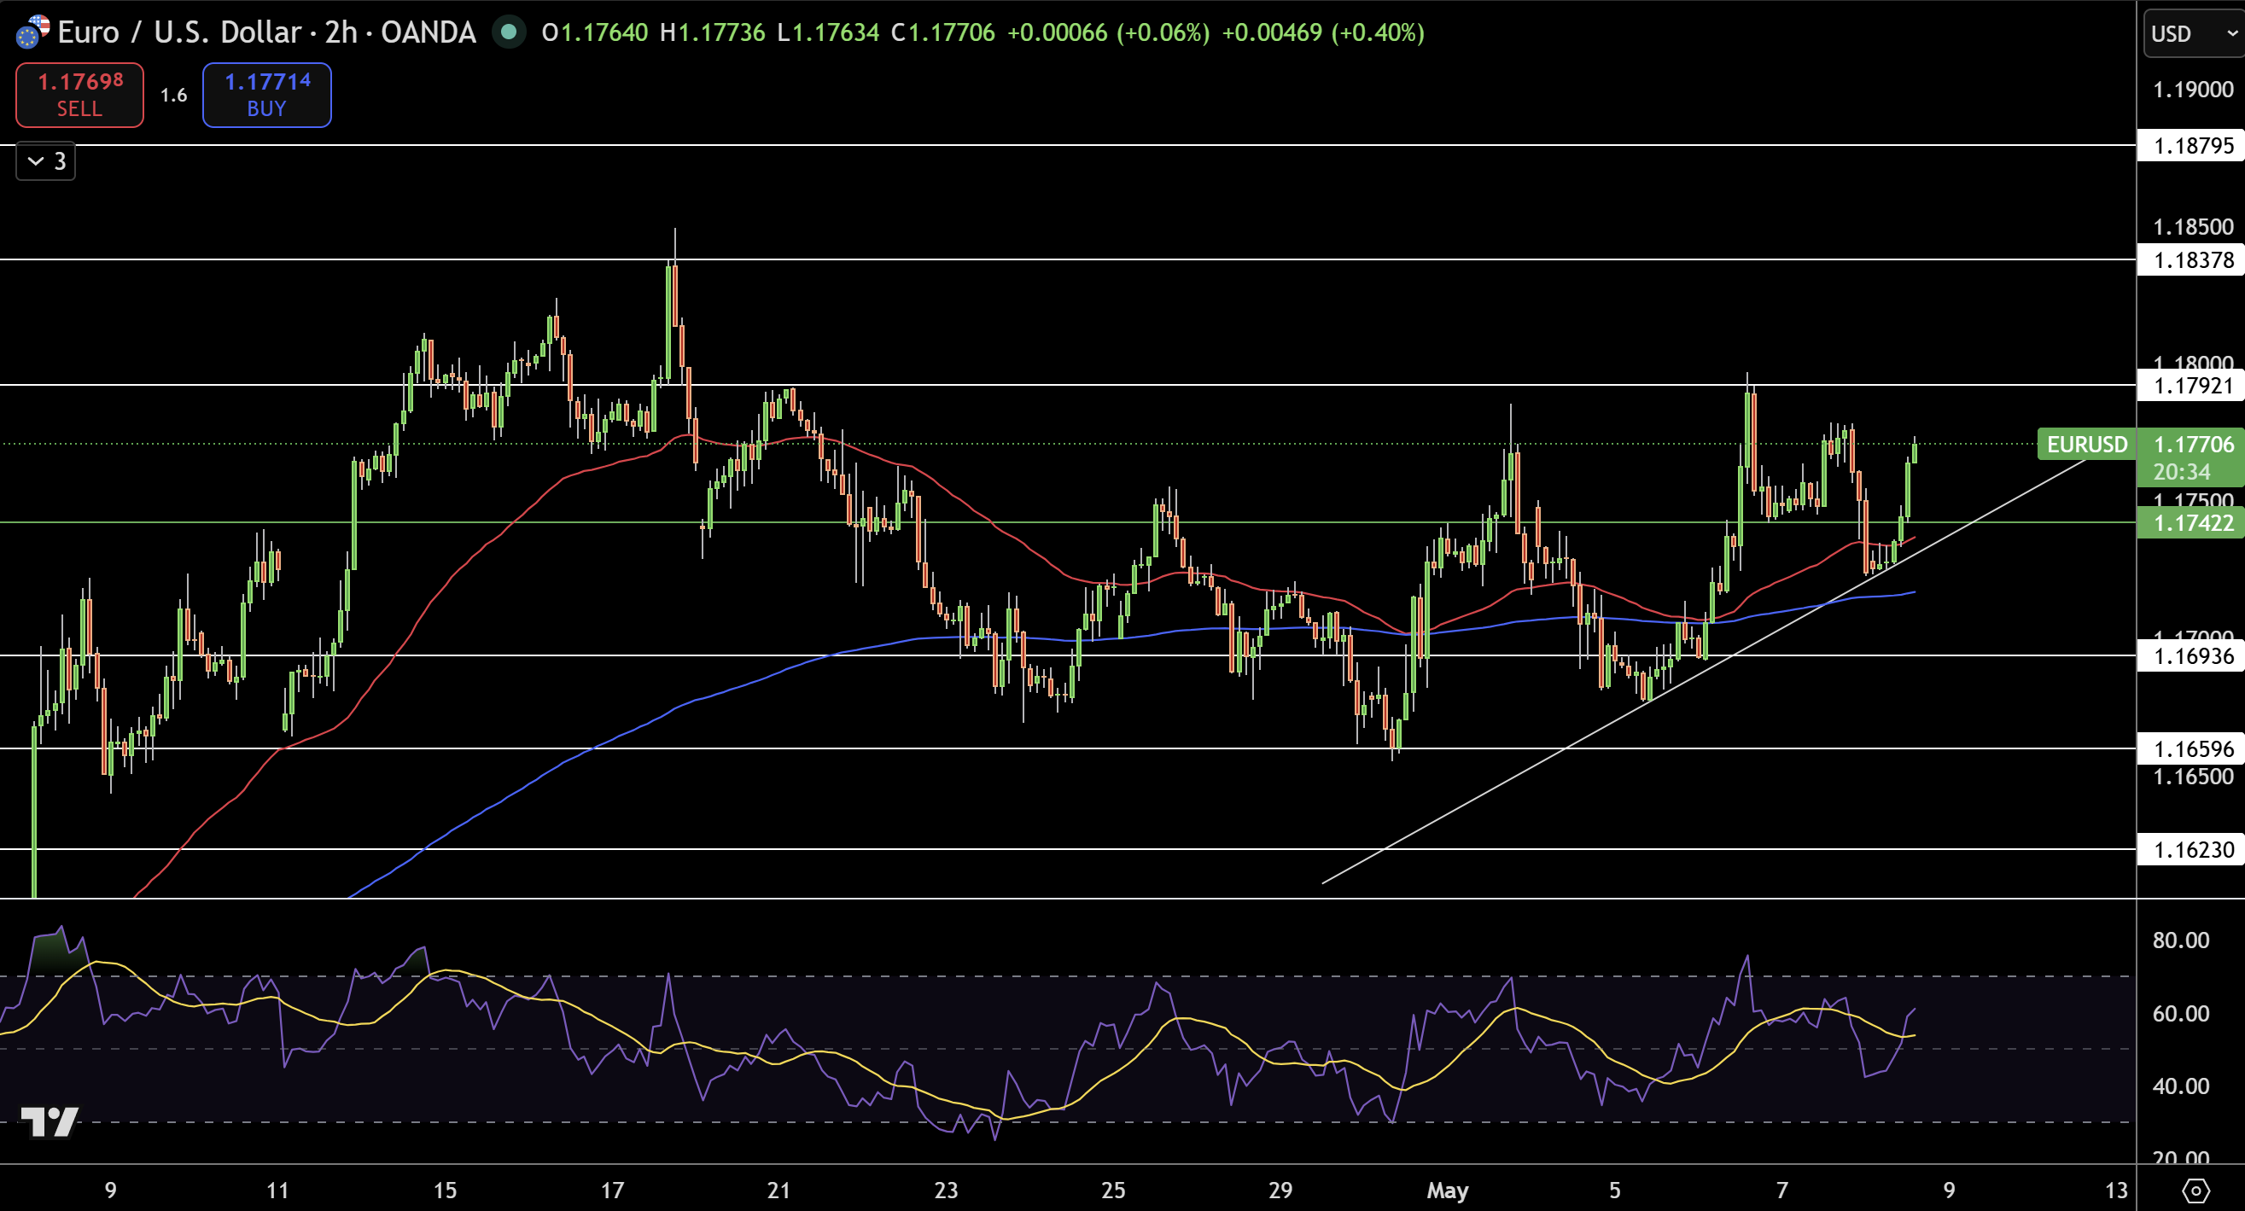Click the 1.18500 price scale value

pyautogui.click(x=2193, y=227)
